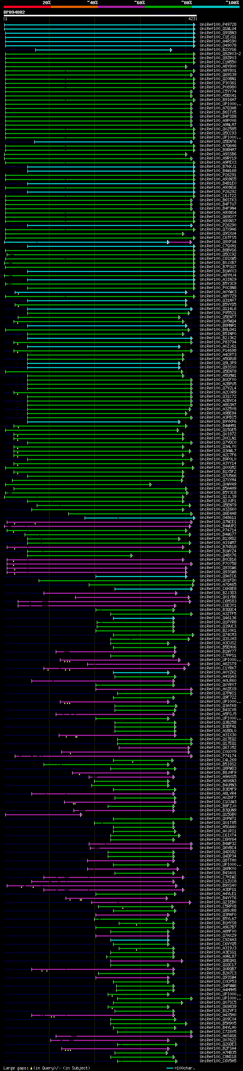Select the UniRef100_P70758 label
The image size is (243, 1071).
tap(218, 564)
